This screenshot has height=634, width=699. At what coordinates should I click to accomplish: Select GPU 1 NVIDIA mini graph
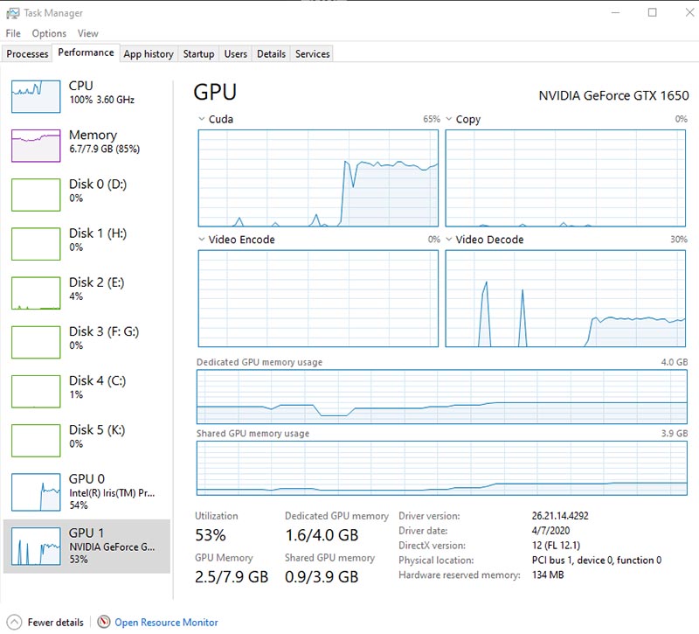click(x=36, y=546)
